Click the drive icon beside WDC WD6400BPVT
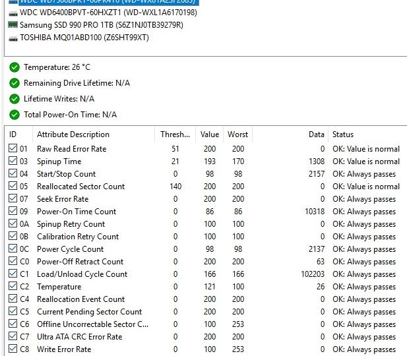The image size is (407, 356). (13, 12)
